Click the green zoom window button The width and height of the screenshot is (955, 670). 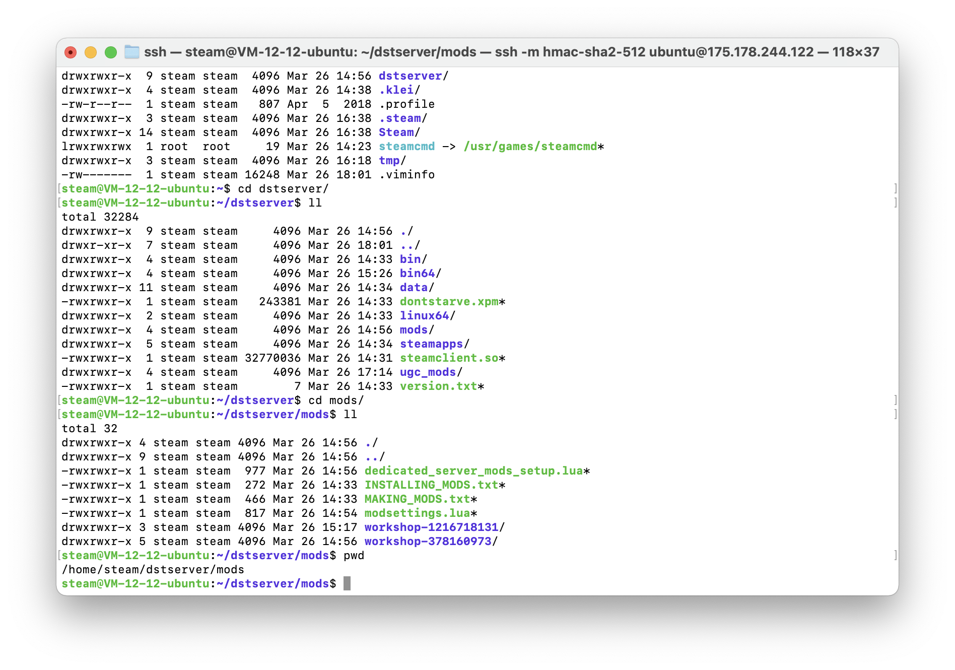click(x=111, y=52)
